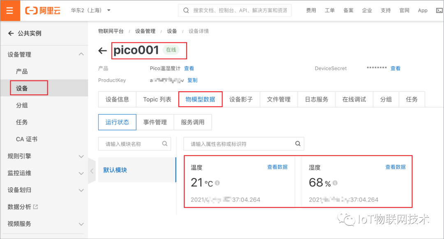The height and width of the screenshot is (239, 444).
Task: Open 官网 in the top navigation
Action: point(405,10)
